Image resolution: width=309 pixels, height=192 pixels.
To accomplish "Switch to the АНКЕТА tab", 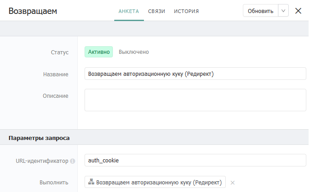I will click(129, 11).
